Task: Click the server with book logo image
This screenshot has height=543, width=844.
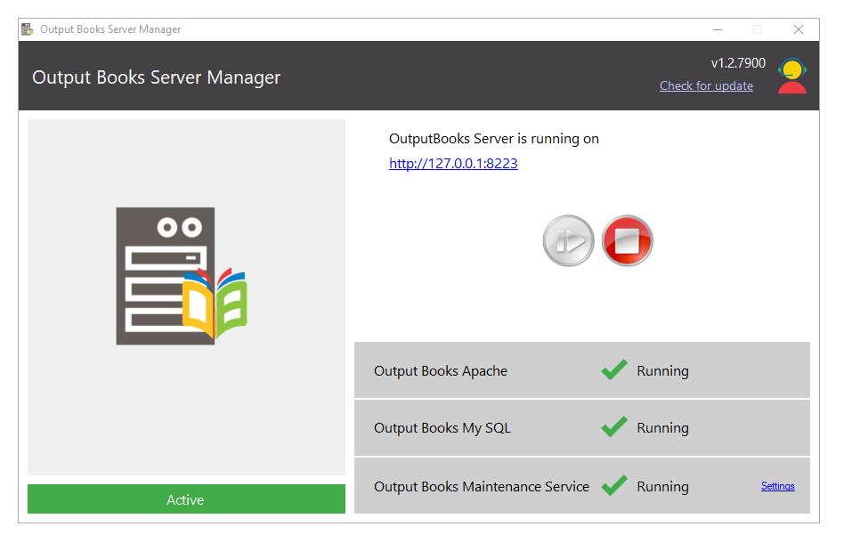Action: coord(182,276)
